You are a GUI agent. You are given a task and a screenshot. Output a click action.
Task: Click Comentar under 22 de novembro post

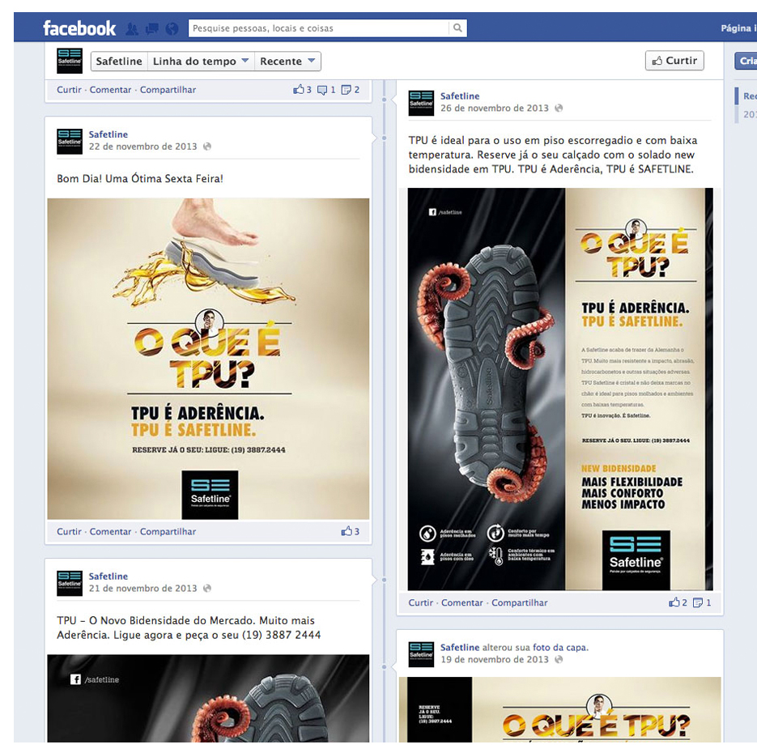coord(110,531)
